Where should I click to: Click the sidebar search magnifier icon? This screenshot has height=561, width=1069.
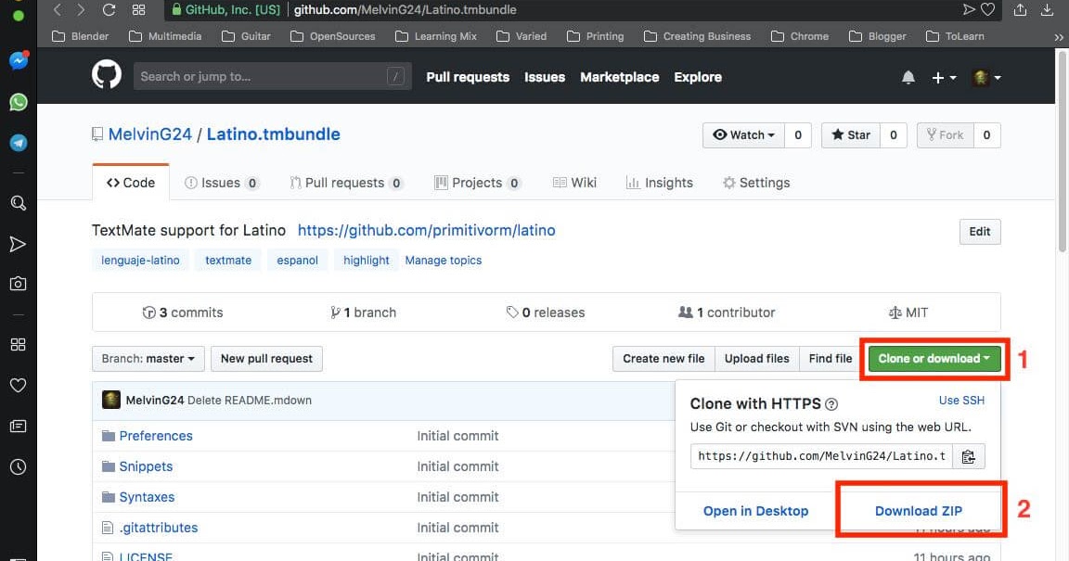pyautogui.click(x=19, y=203)
